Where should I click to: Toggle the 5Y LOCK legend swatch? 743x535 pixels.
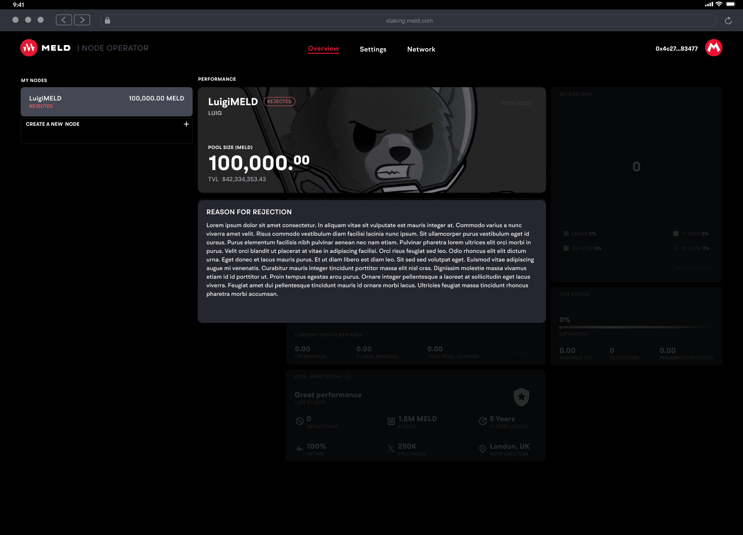[675, 248]
